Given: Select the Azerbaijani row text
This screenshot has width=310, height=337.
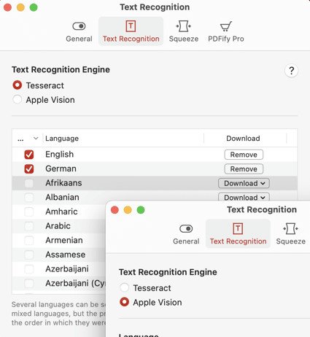Looking at the screenshot, I should click(67, 269).
